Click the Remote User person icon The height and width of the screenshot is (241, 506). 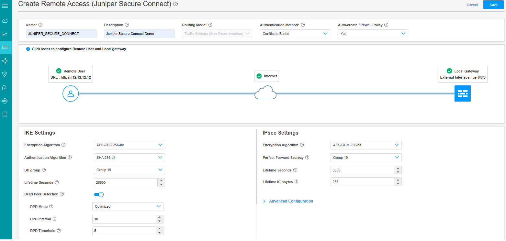pyautogui.click(x=71, y=93)
